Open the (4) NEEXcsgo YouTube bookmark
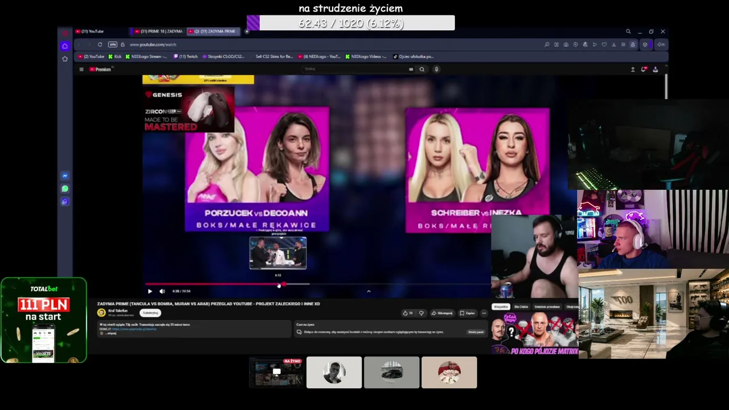Screen dimensions: 729x410 [319, 56]
